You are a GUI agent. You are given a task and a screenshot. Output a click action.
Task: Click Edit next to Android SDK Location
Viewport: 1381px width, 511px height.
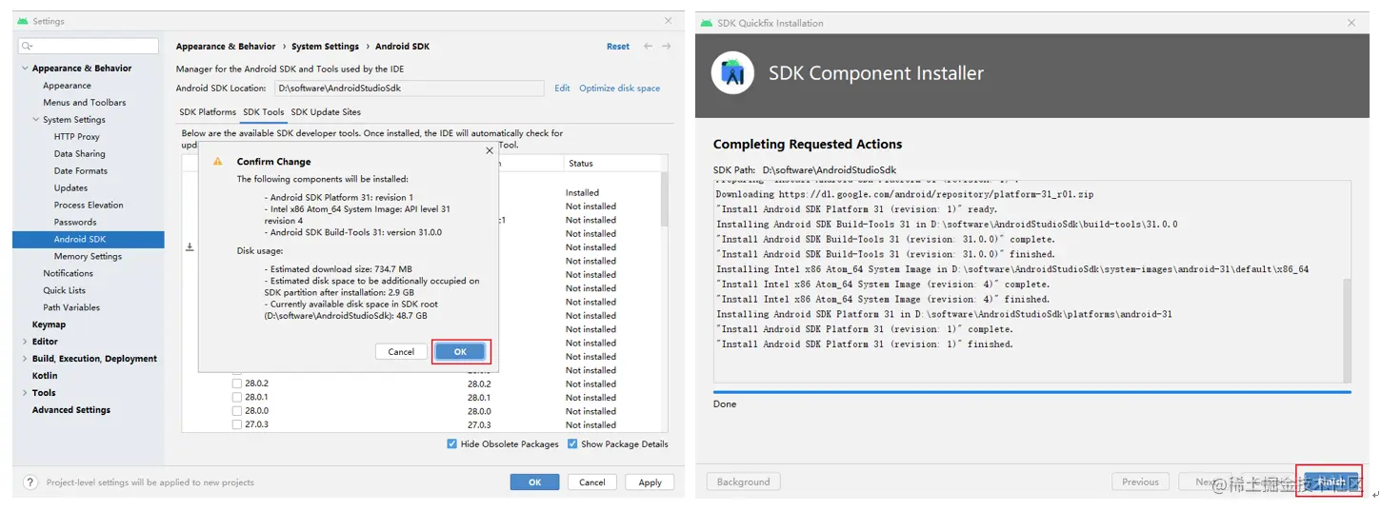tap(562, 88)
